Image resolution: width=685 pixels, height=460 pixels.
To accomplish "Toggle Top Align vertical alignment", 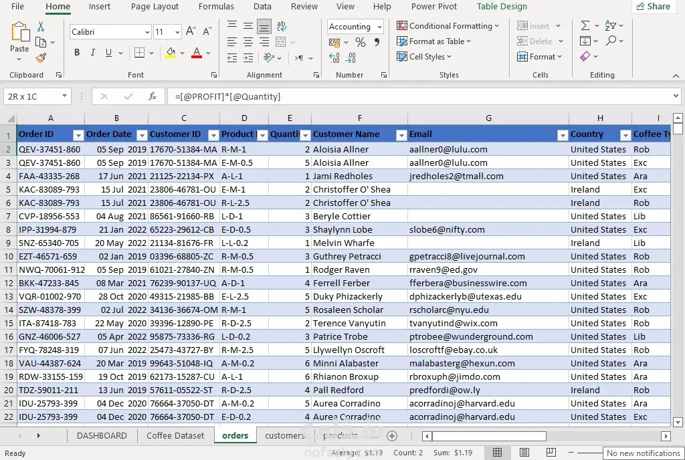I will click(232, 26).
